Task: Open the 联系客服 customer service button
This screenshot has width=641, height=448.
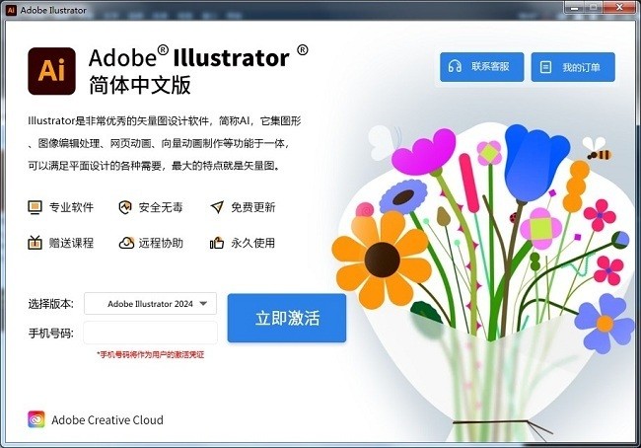Action: tap(481, 67)
